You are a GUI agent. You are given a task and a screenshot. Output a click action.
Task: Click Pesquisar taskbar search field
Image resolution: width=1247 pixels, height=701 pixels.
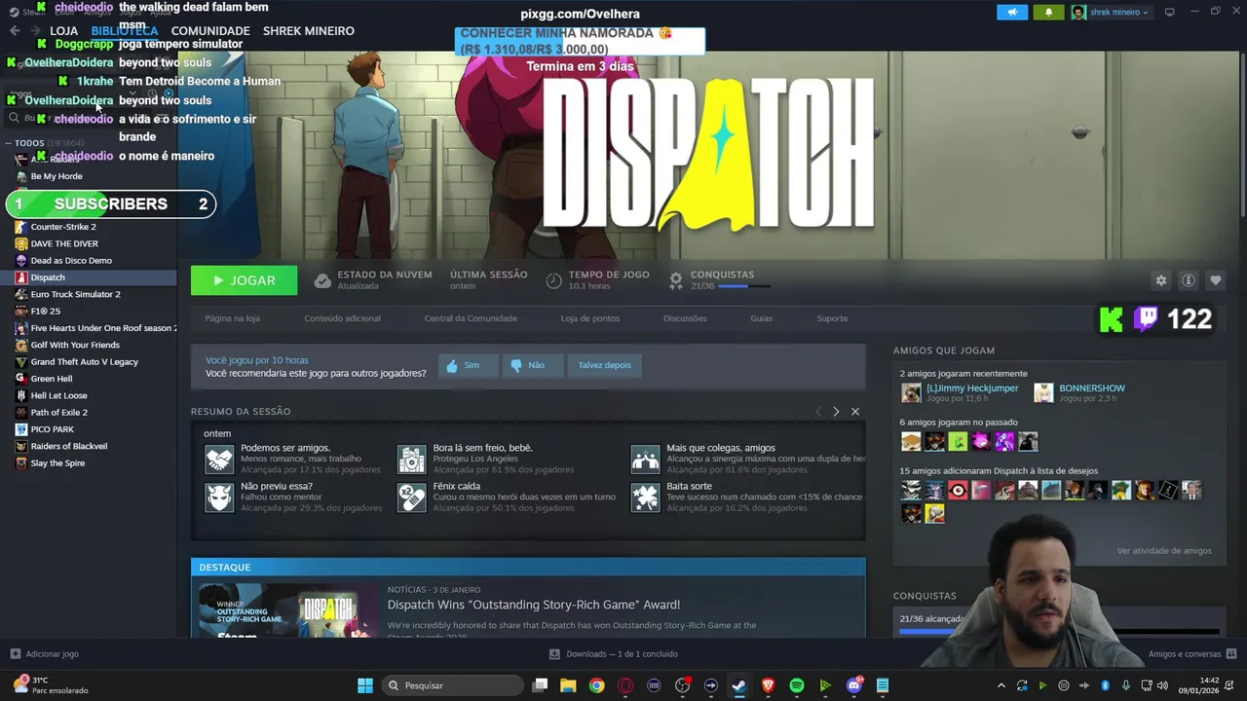(451, 685)
